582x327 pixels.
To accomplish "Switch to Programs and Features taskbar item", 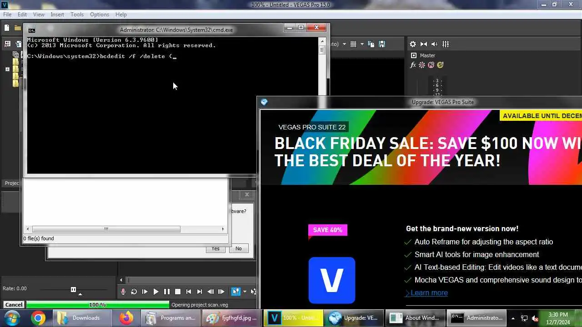I will pyautogui.click(x=170, y=318).
